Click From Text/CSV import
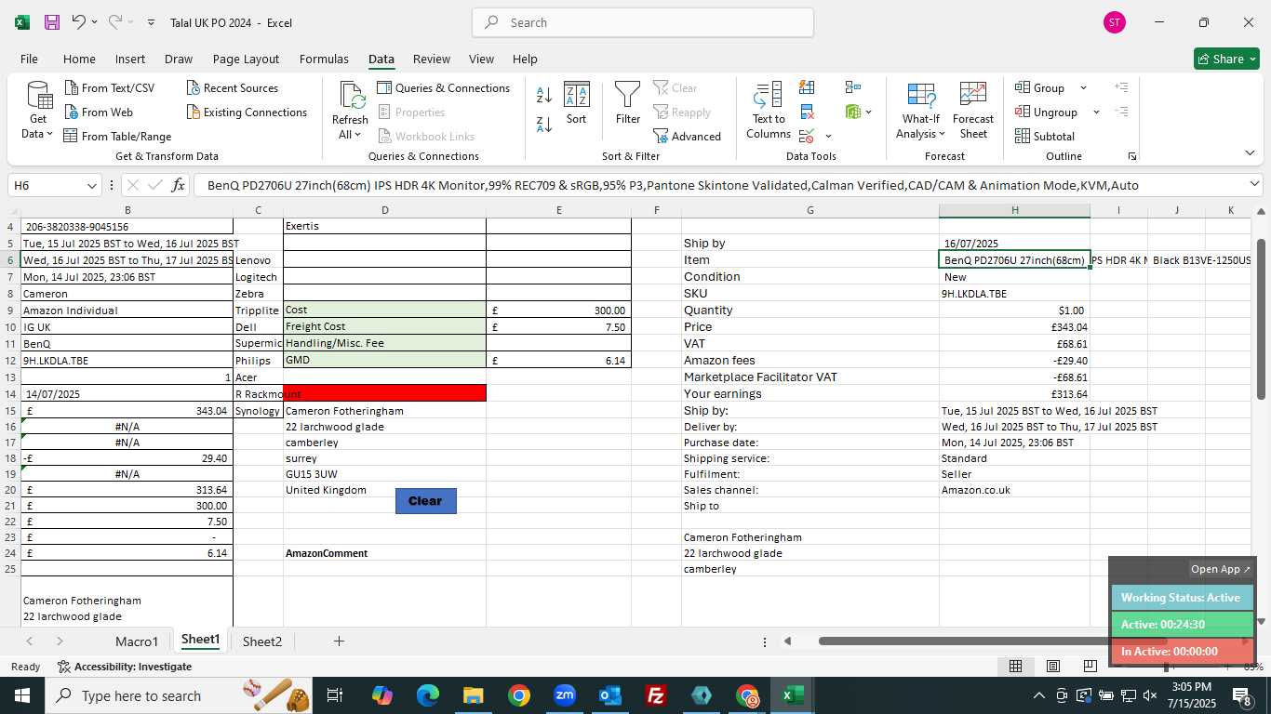Viewport: 1271px width, 714px height. tap(110, 87)
